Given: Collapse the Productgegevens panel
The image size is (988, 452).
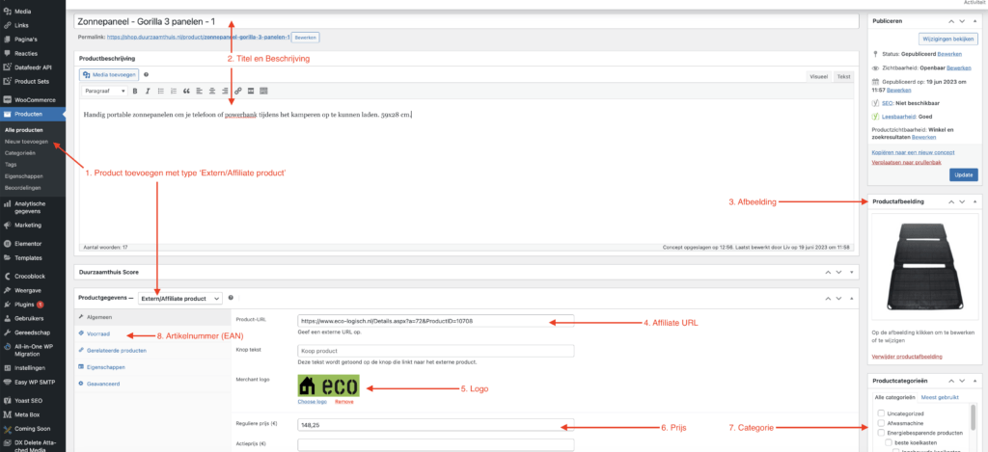Looking at the screenshot, I should (x=852, y=298).
